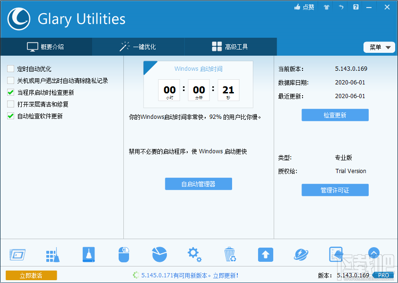
Task: Collapse the bottom toolbar with the chevron button
Action: 373,253
